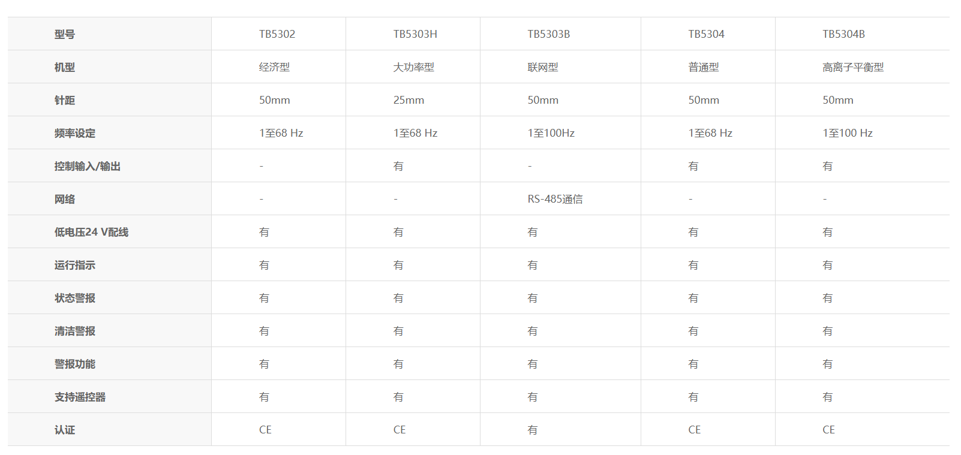Select the 网络 row header
This screenshot has width=961, height=455.
[x=65, y=199]
